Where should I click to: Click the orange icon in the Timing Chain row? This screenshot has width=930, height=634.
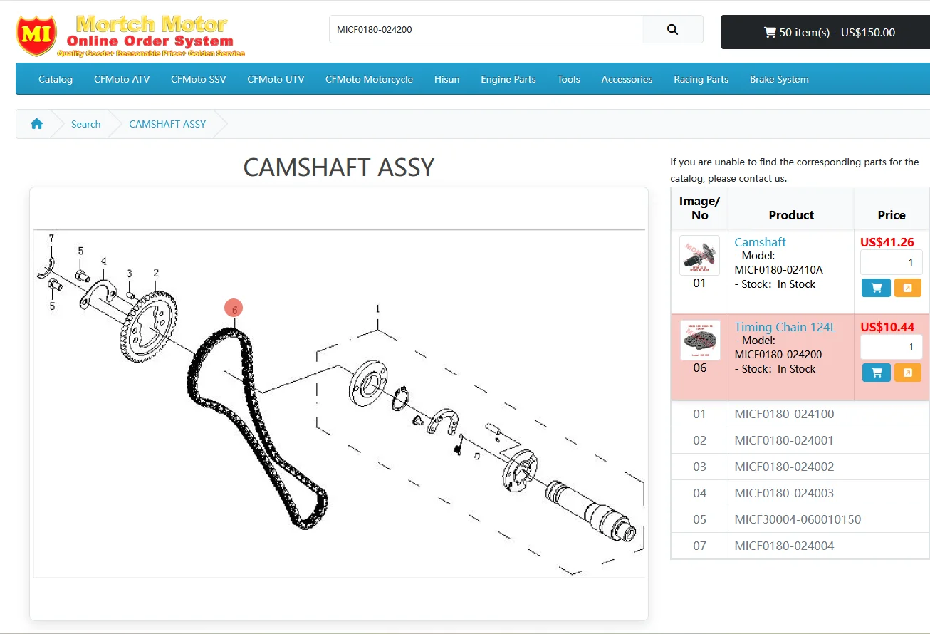(907, 373)
